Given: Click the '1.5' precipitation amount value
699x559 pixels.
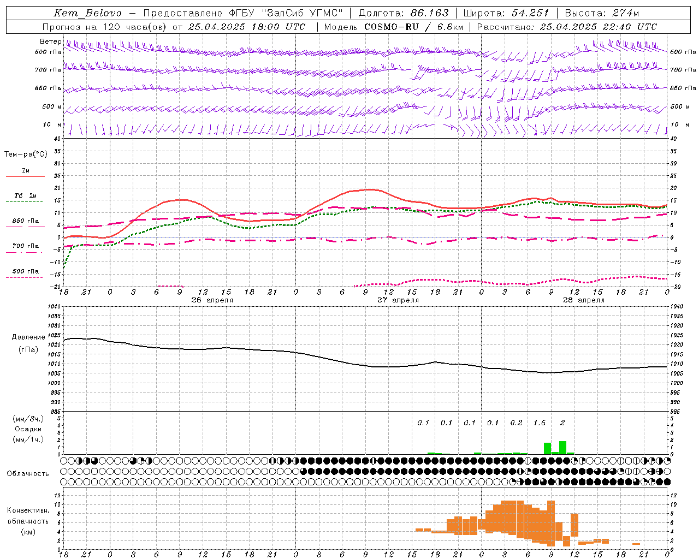Looking at the screenshot, I should coord(540,423).
